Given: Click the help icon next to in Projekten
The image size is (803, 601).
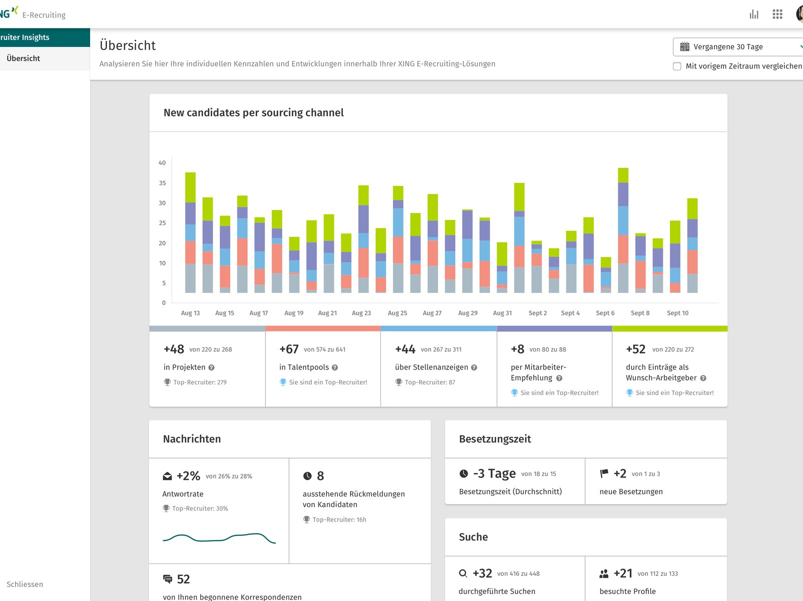Looking at the screenshot, I should tap(211, 367).
